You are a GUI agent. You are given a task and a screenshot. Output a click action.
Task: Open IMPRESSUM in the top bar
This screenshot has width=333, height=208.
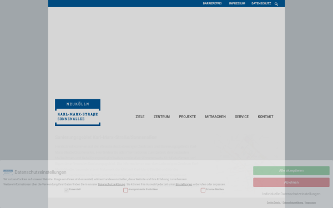(x=237, y=3)
